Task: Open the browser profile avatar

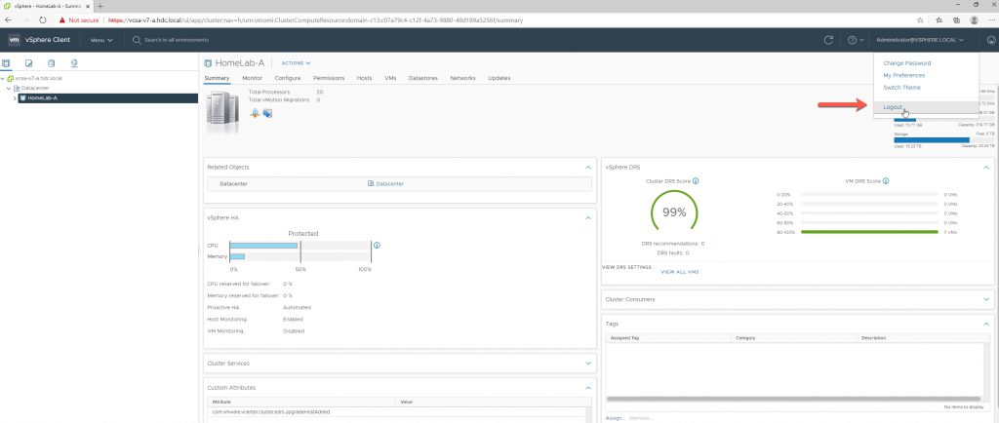Action: click(x=975, y=19)
